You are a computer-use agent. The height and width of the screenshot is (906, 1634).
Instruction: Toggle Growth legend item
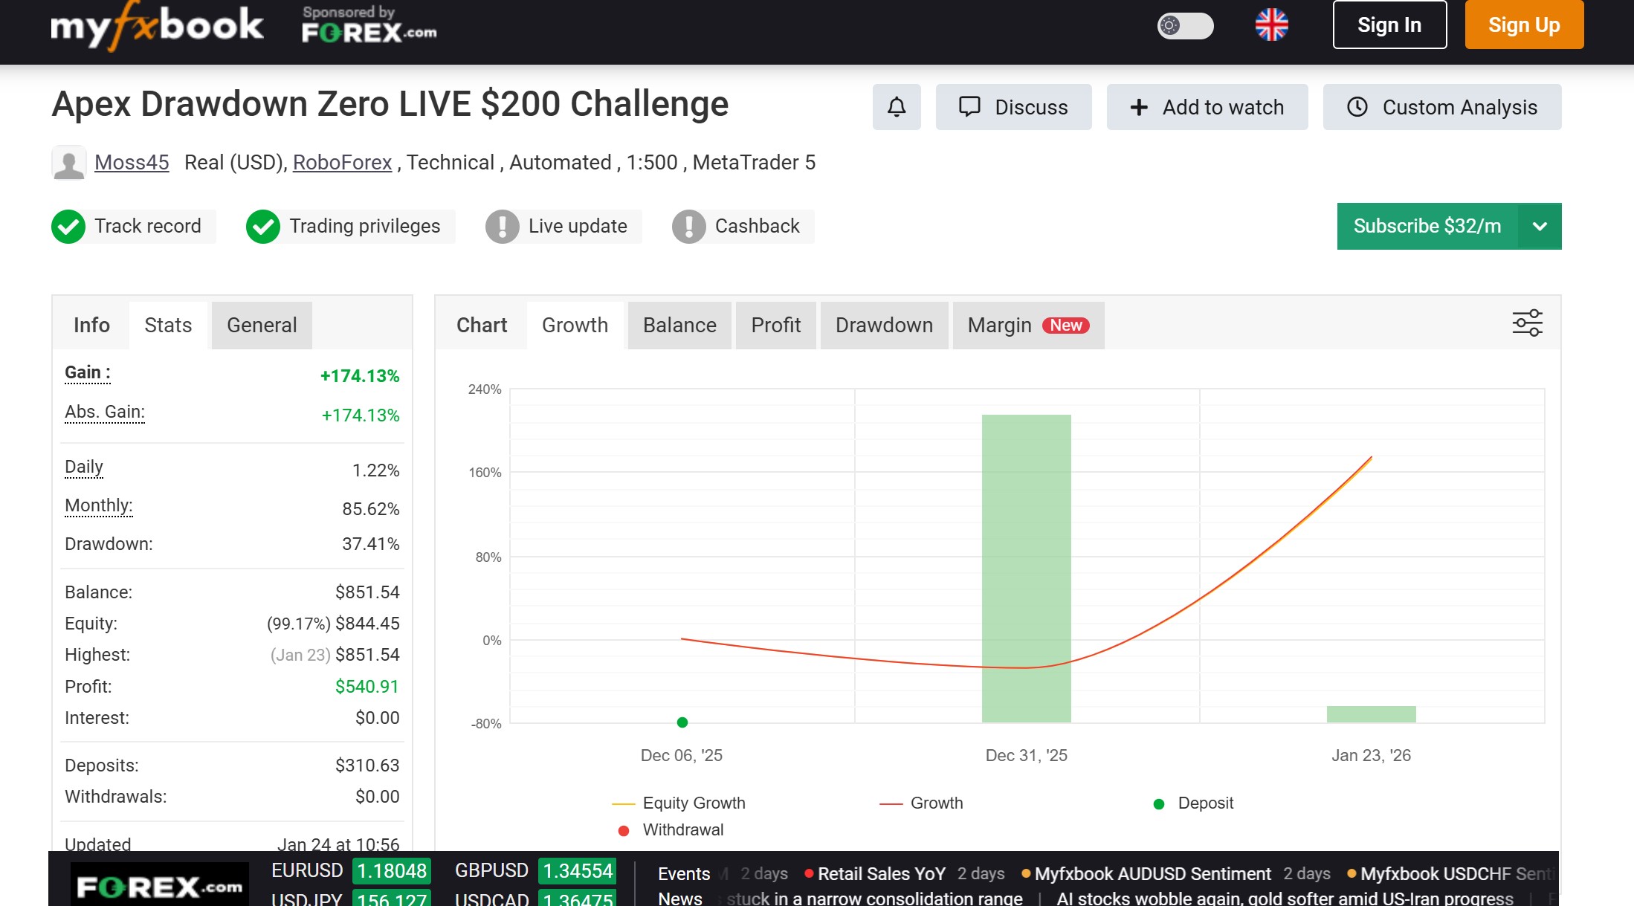(x=921, y=803)
